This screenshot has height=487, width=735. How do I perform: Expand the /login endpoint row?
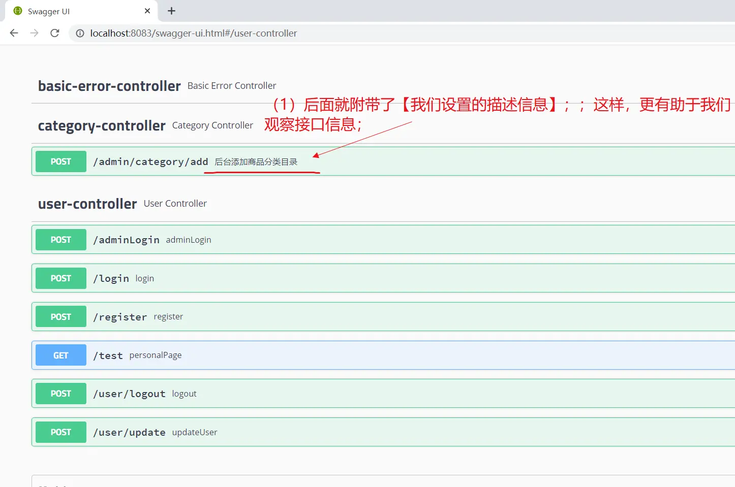click(x=383, y=278)
